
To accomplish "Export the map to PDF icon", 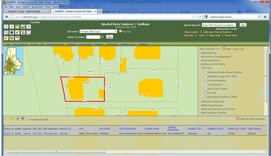I will tap(17, 38).
